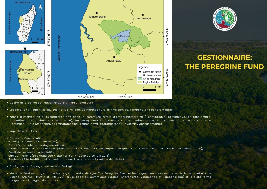This screenshot has height=189, width=267.
Task: Click the 'REGION MELAKY' inset title
Action: tap(19, 52)
